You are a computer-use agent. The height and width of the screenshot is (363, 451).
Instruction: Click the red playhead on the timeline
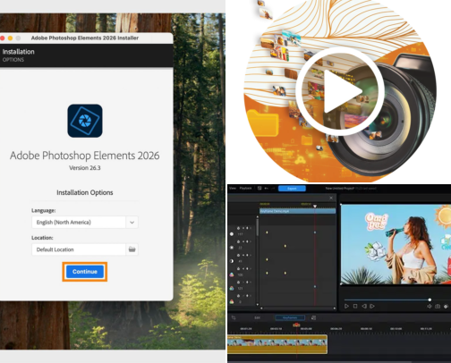click(x=296, y=325)
